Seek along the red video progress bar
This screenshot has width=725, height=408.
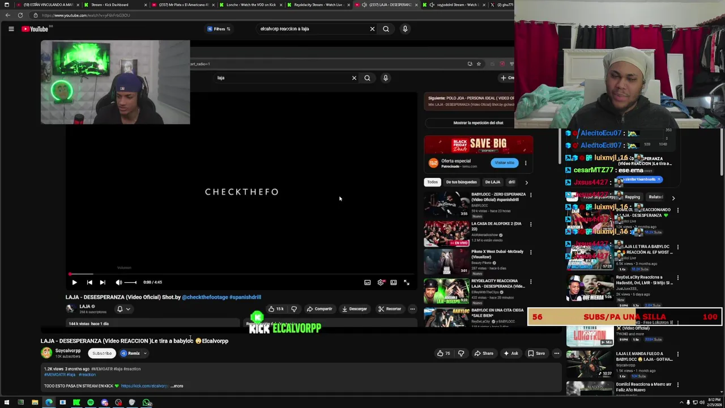pyautogui.click(x=241, y=274)
